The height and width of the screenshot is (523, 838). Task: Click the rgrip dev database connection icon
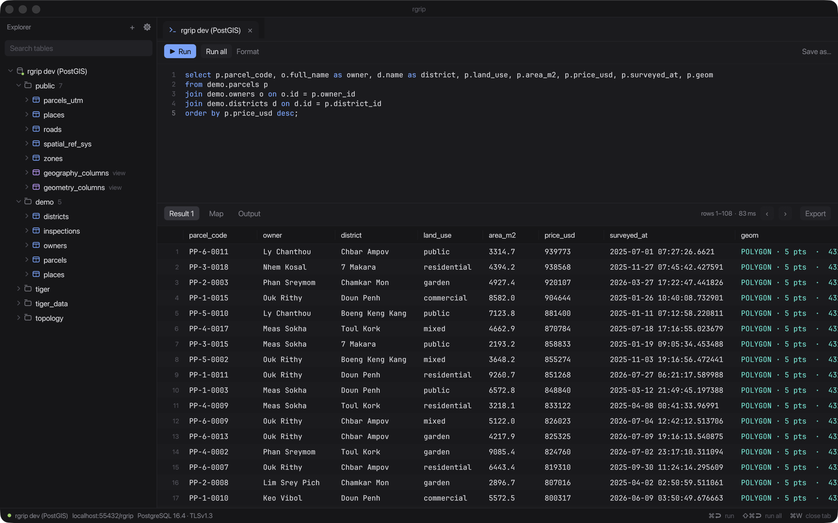pyautogui.click(x=20, y=71)
